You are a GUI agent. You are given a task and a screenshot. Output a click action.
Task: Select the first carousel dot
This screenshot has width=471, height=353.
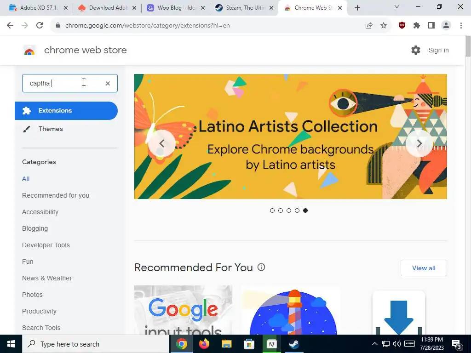pyautogui.click(x=272, y=211)
